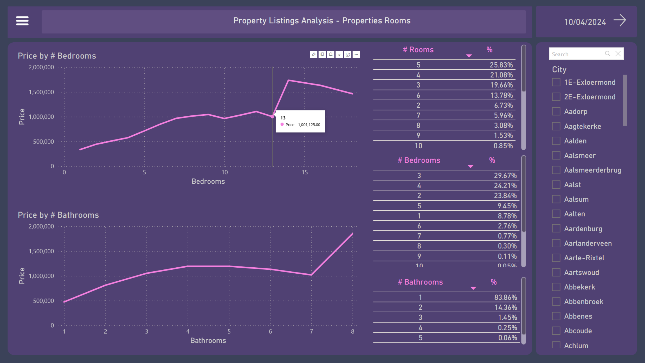Click the search magnifier icon
645x363 pixels.
pyautogui.click(x=608, y=54)
